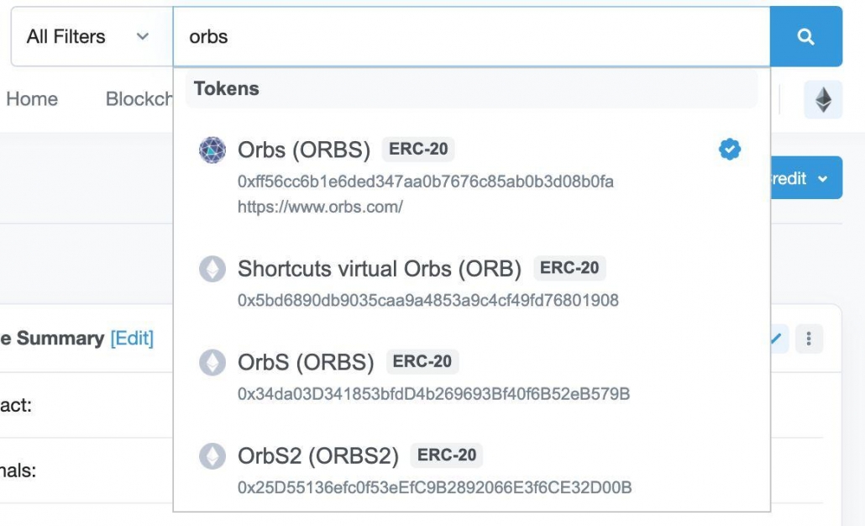The width and height of the screenshot is (865, 526).
Task: Click the search input containing orbs
Action: click(472, 36)
